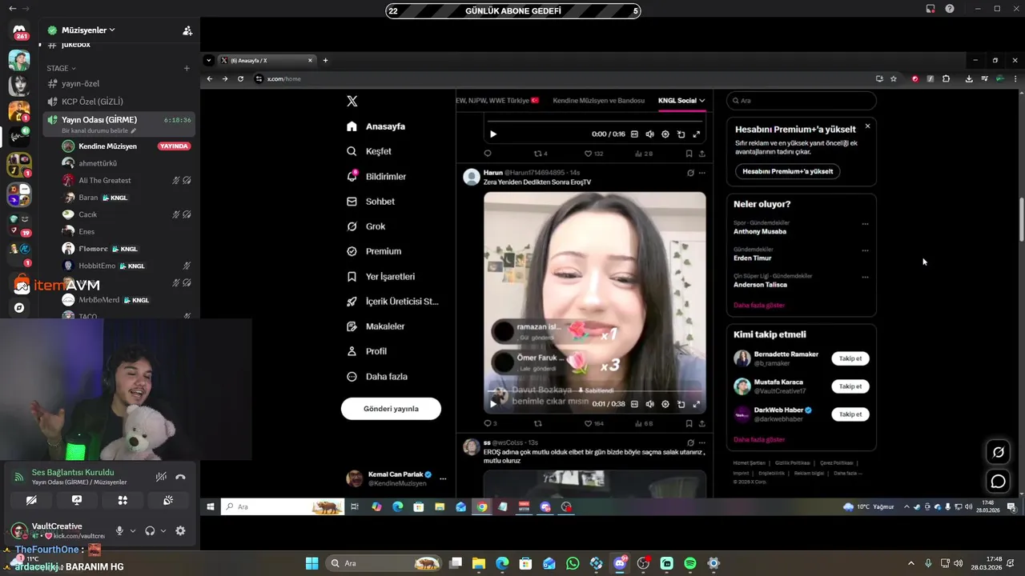Open Yayın Odası (GİRME) voice channel
This screenshot has height=576, width=1025.
[119, 123]
